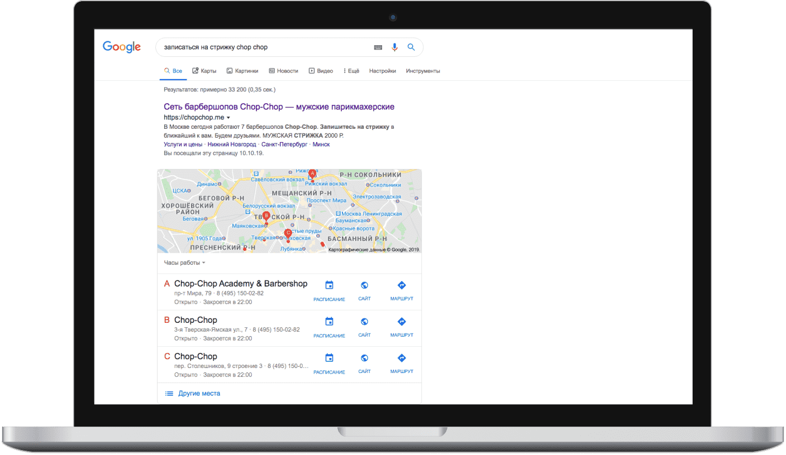The height and width of the screenshot is (455, 786).
Task: Click map pin C on the map
Action: pos(288,234)
